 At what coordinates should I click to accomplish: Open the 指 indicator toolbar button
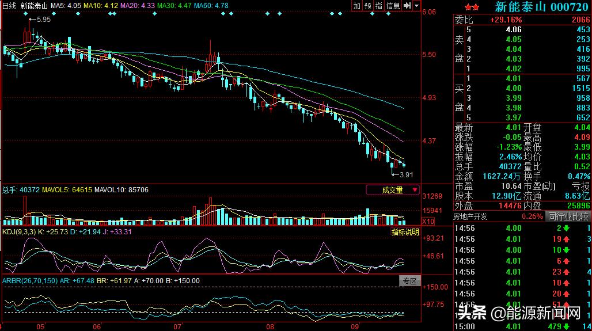(379, 6)
